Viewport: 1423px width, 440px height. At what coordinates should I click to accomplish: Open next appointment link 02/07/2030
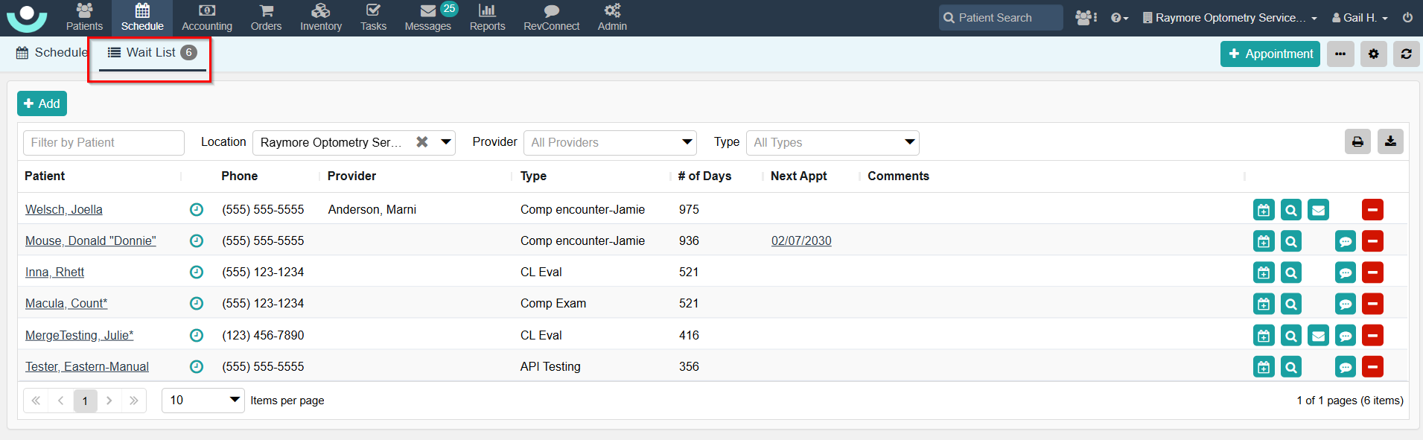(x=801, y=241)
